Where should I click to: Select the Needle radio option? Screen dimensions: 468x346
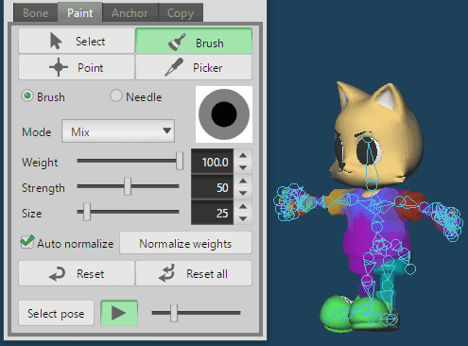pos(116,95)
